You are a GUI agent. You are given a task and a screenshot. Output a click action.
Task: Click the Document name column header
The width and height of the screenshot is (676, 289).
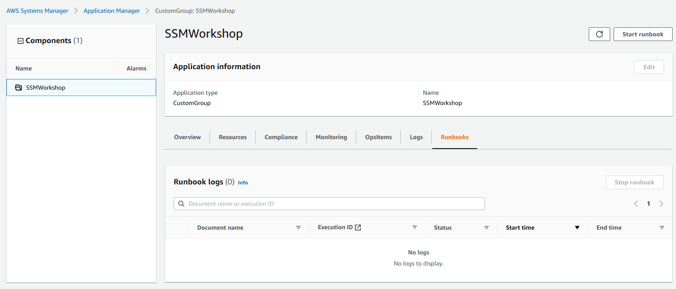tap(220, 228)
